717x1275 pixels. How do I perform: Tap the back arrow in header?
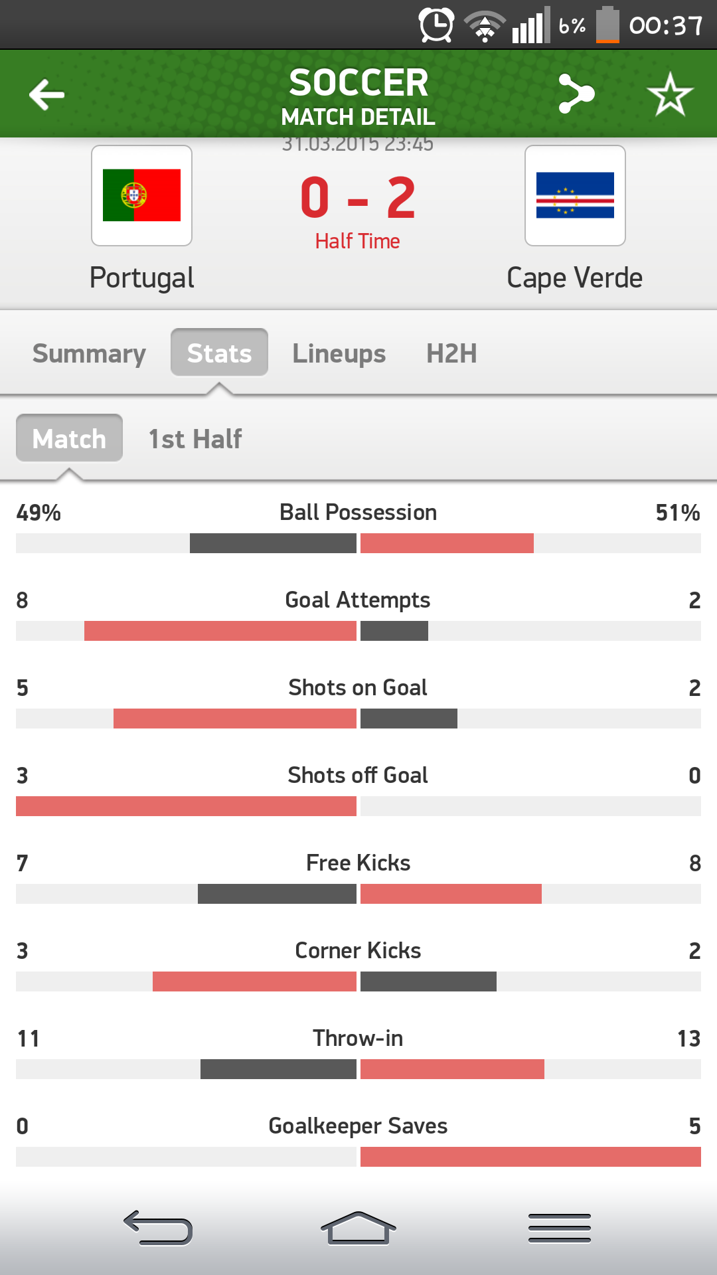[x=46, y=94]
